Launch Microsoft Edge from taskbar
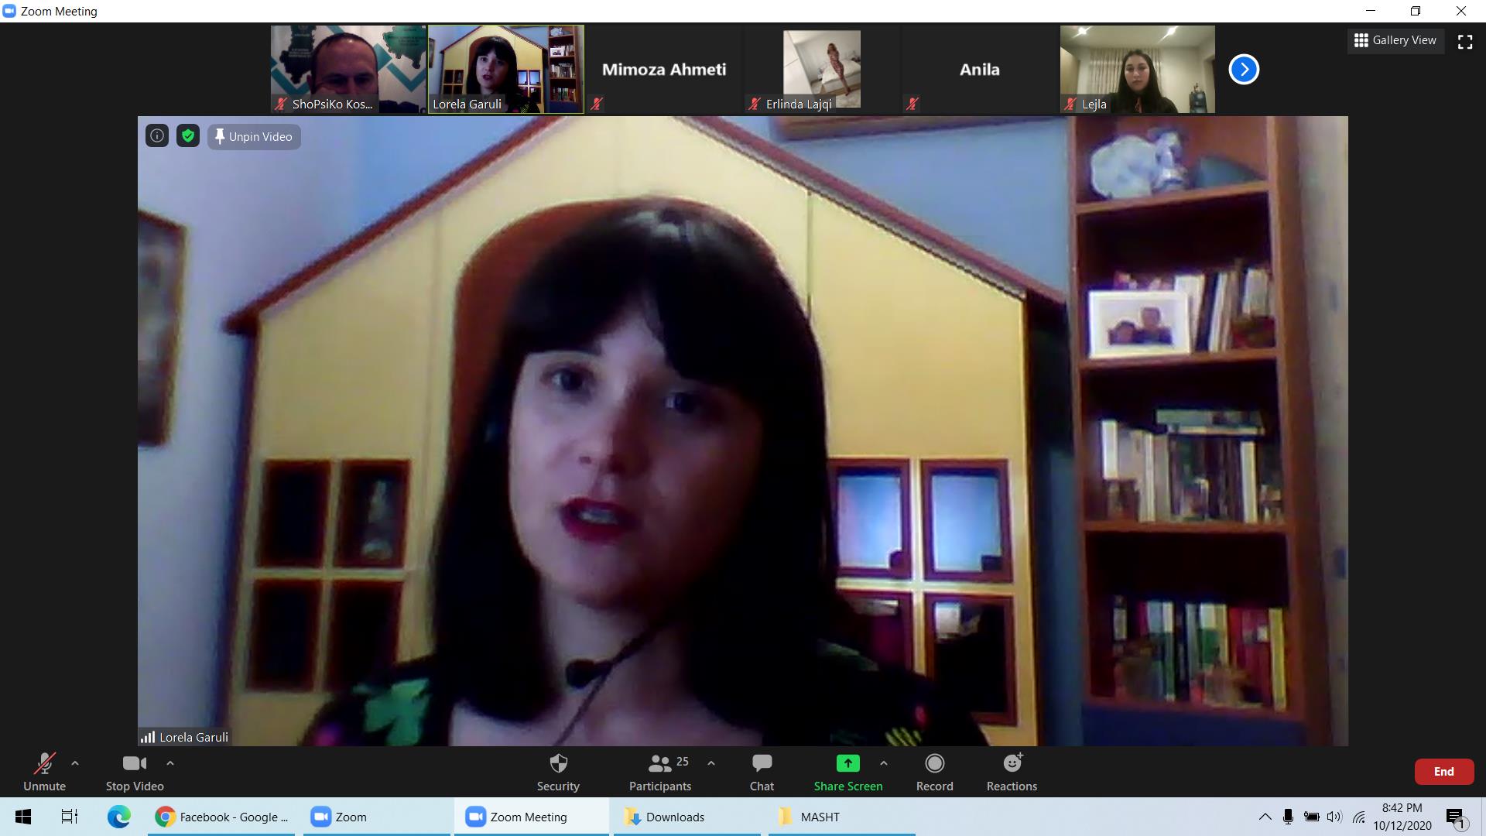 tap(119, 817)
